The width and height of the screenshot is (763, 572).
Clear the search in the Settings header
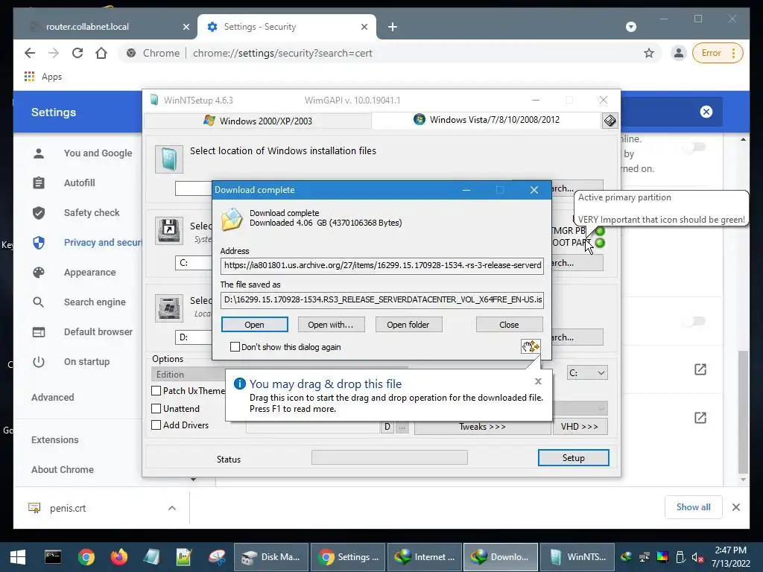click(x=706, y=112)
